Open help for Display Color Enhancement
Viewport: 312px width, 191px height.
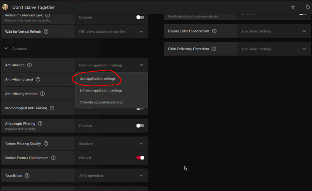pos(214,31)
